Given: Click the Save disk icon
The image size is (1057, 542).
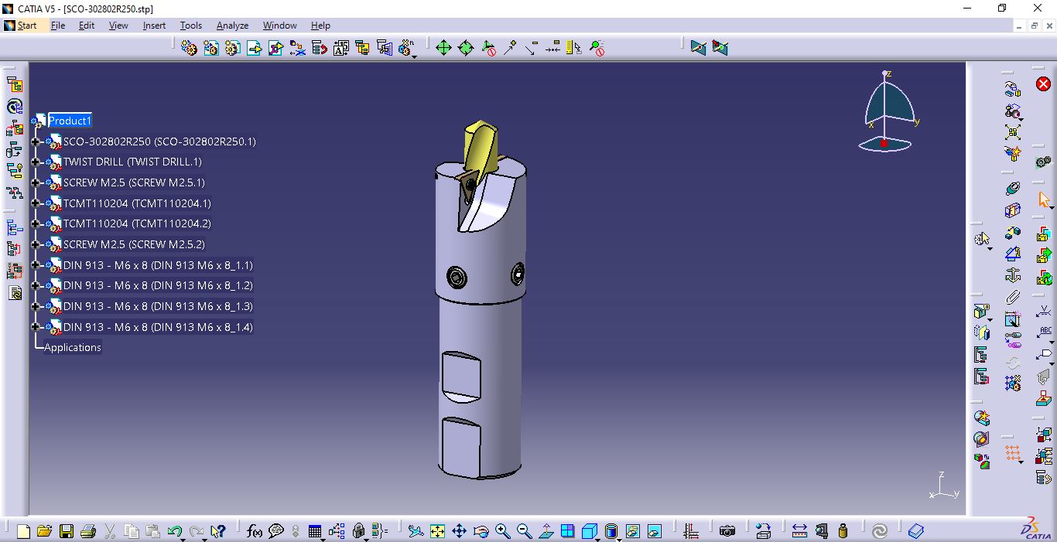Looking at the screenshot, I should point(67,531).
